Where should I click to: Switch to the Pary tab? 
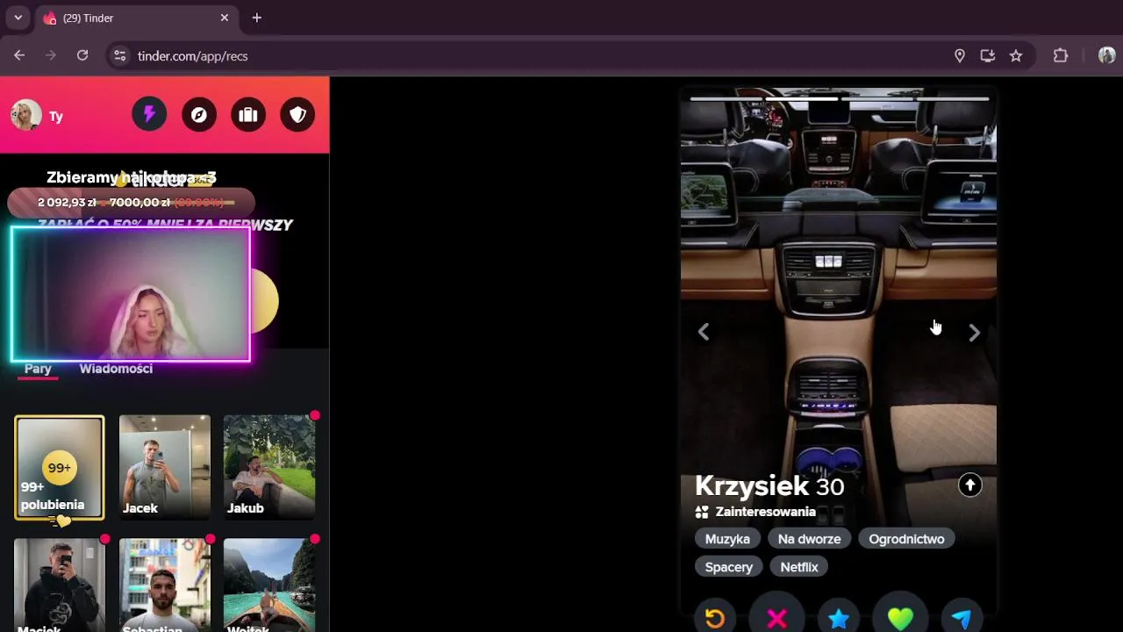(x=38, y=369)
